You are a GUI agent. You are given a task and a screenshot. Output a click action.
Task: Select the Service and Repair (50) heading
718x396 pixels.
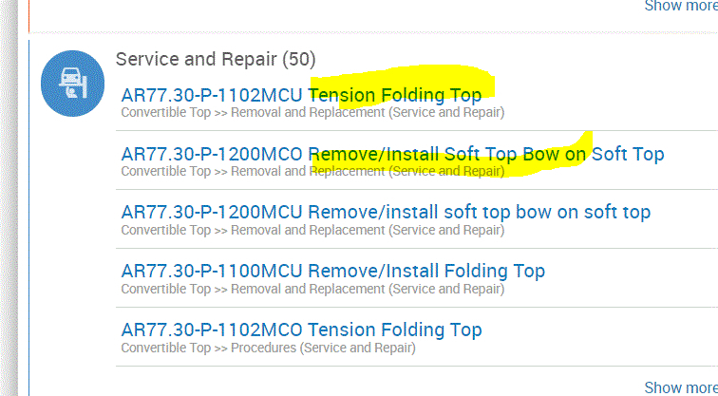[x=216, y=59]
